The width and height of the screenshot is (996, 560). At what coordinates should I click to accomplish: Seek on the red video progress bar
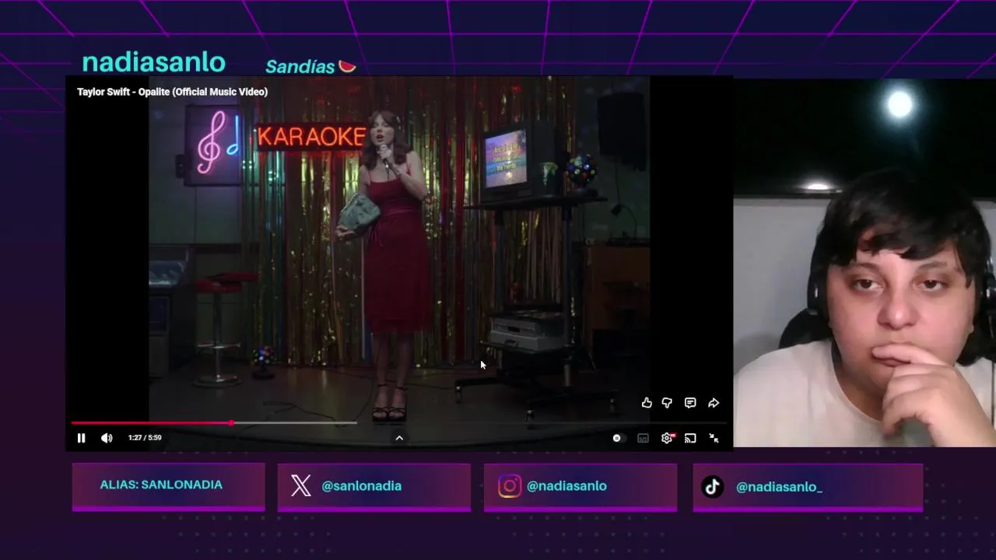pos(399,423)
